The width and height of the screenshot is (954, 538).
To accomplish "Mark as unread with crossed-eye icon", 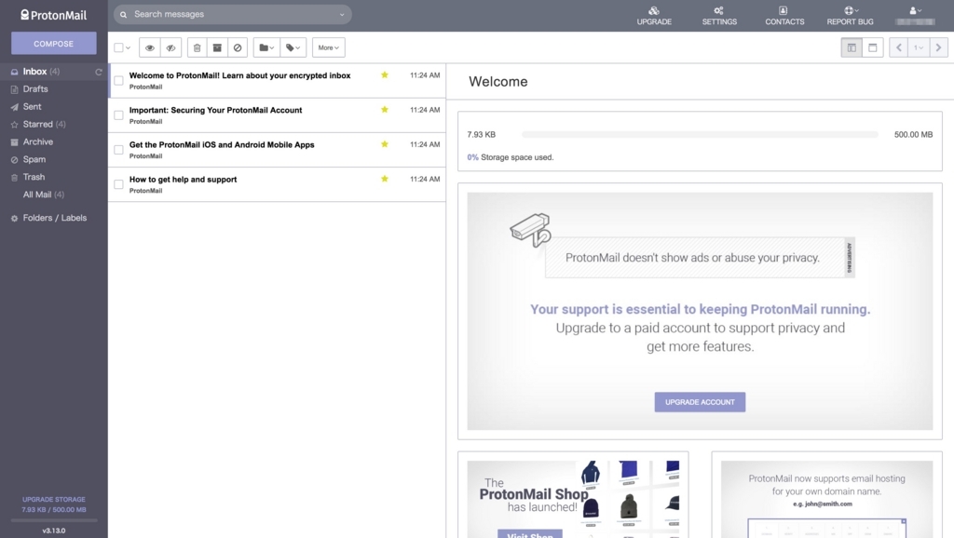I will tap(171, 47).
